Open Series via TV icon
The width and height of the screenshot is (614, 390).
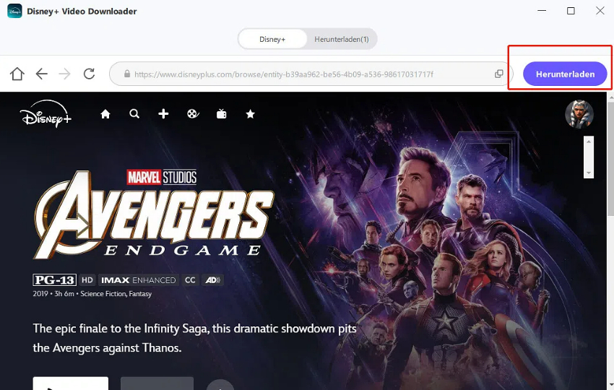coord(222,114)
